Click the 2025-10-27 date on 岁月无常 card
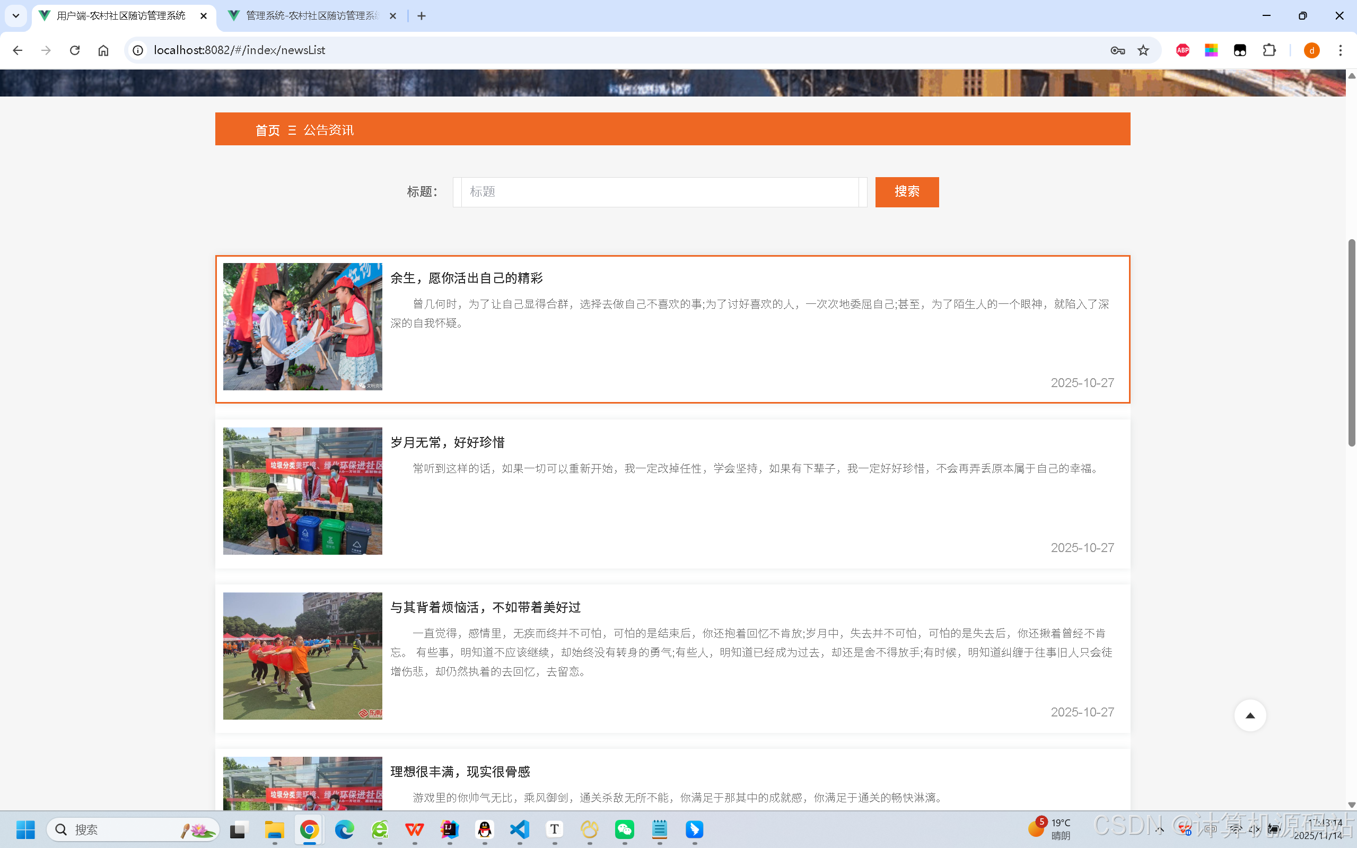Screen dimensions: 1357x848 tap(1082, 547)
